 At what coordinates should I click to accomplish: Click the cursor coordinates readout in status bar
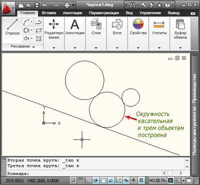click(32, 181)
